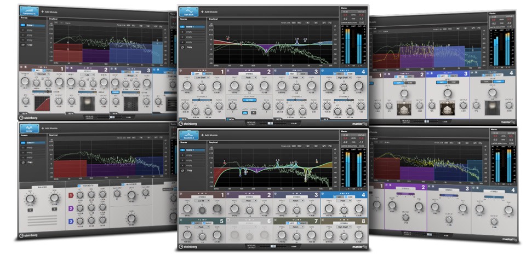Screen dimensions: 526x261
Task: Open Peak filter dropdown on Dyn. EQ band 2
Action: [x=249, y=77]
